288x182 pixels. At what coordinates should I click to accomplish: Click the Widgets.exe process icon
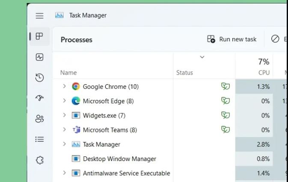(x=76, y=115)
